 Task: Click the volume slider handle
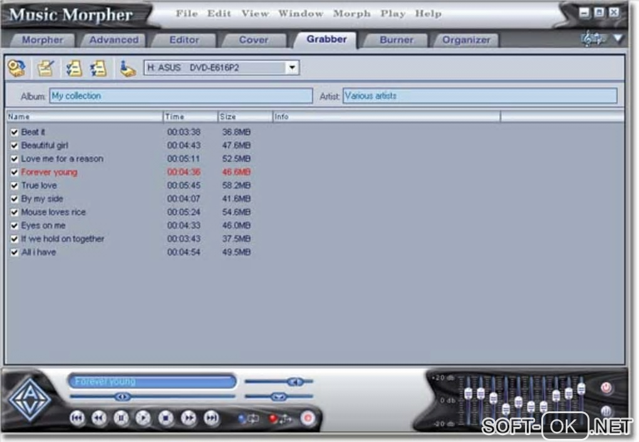tap(295, 382)
